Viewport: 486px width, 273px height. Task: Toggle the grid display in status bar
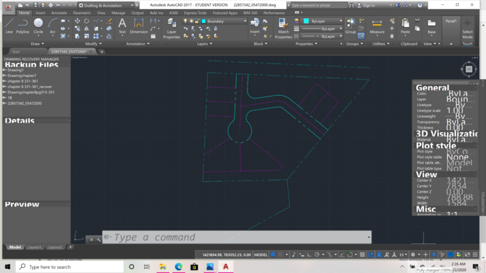tap(274, 255)
